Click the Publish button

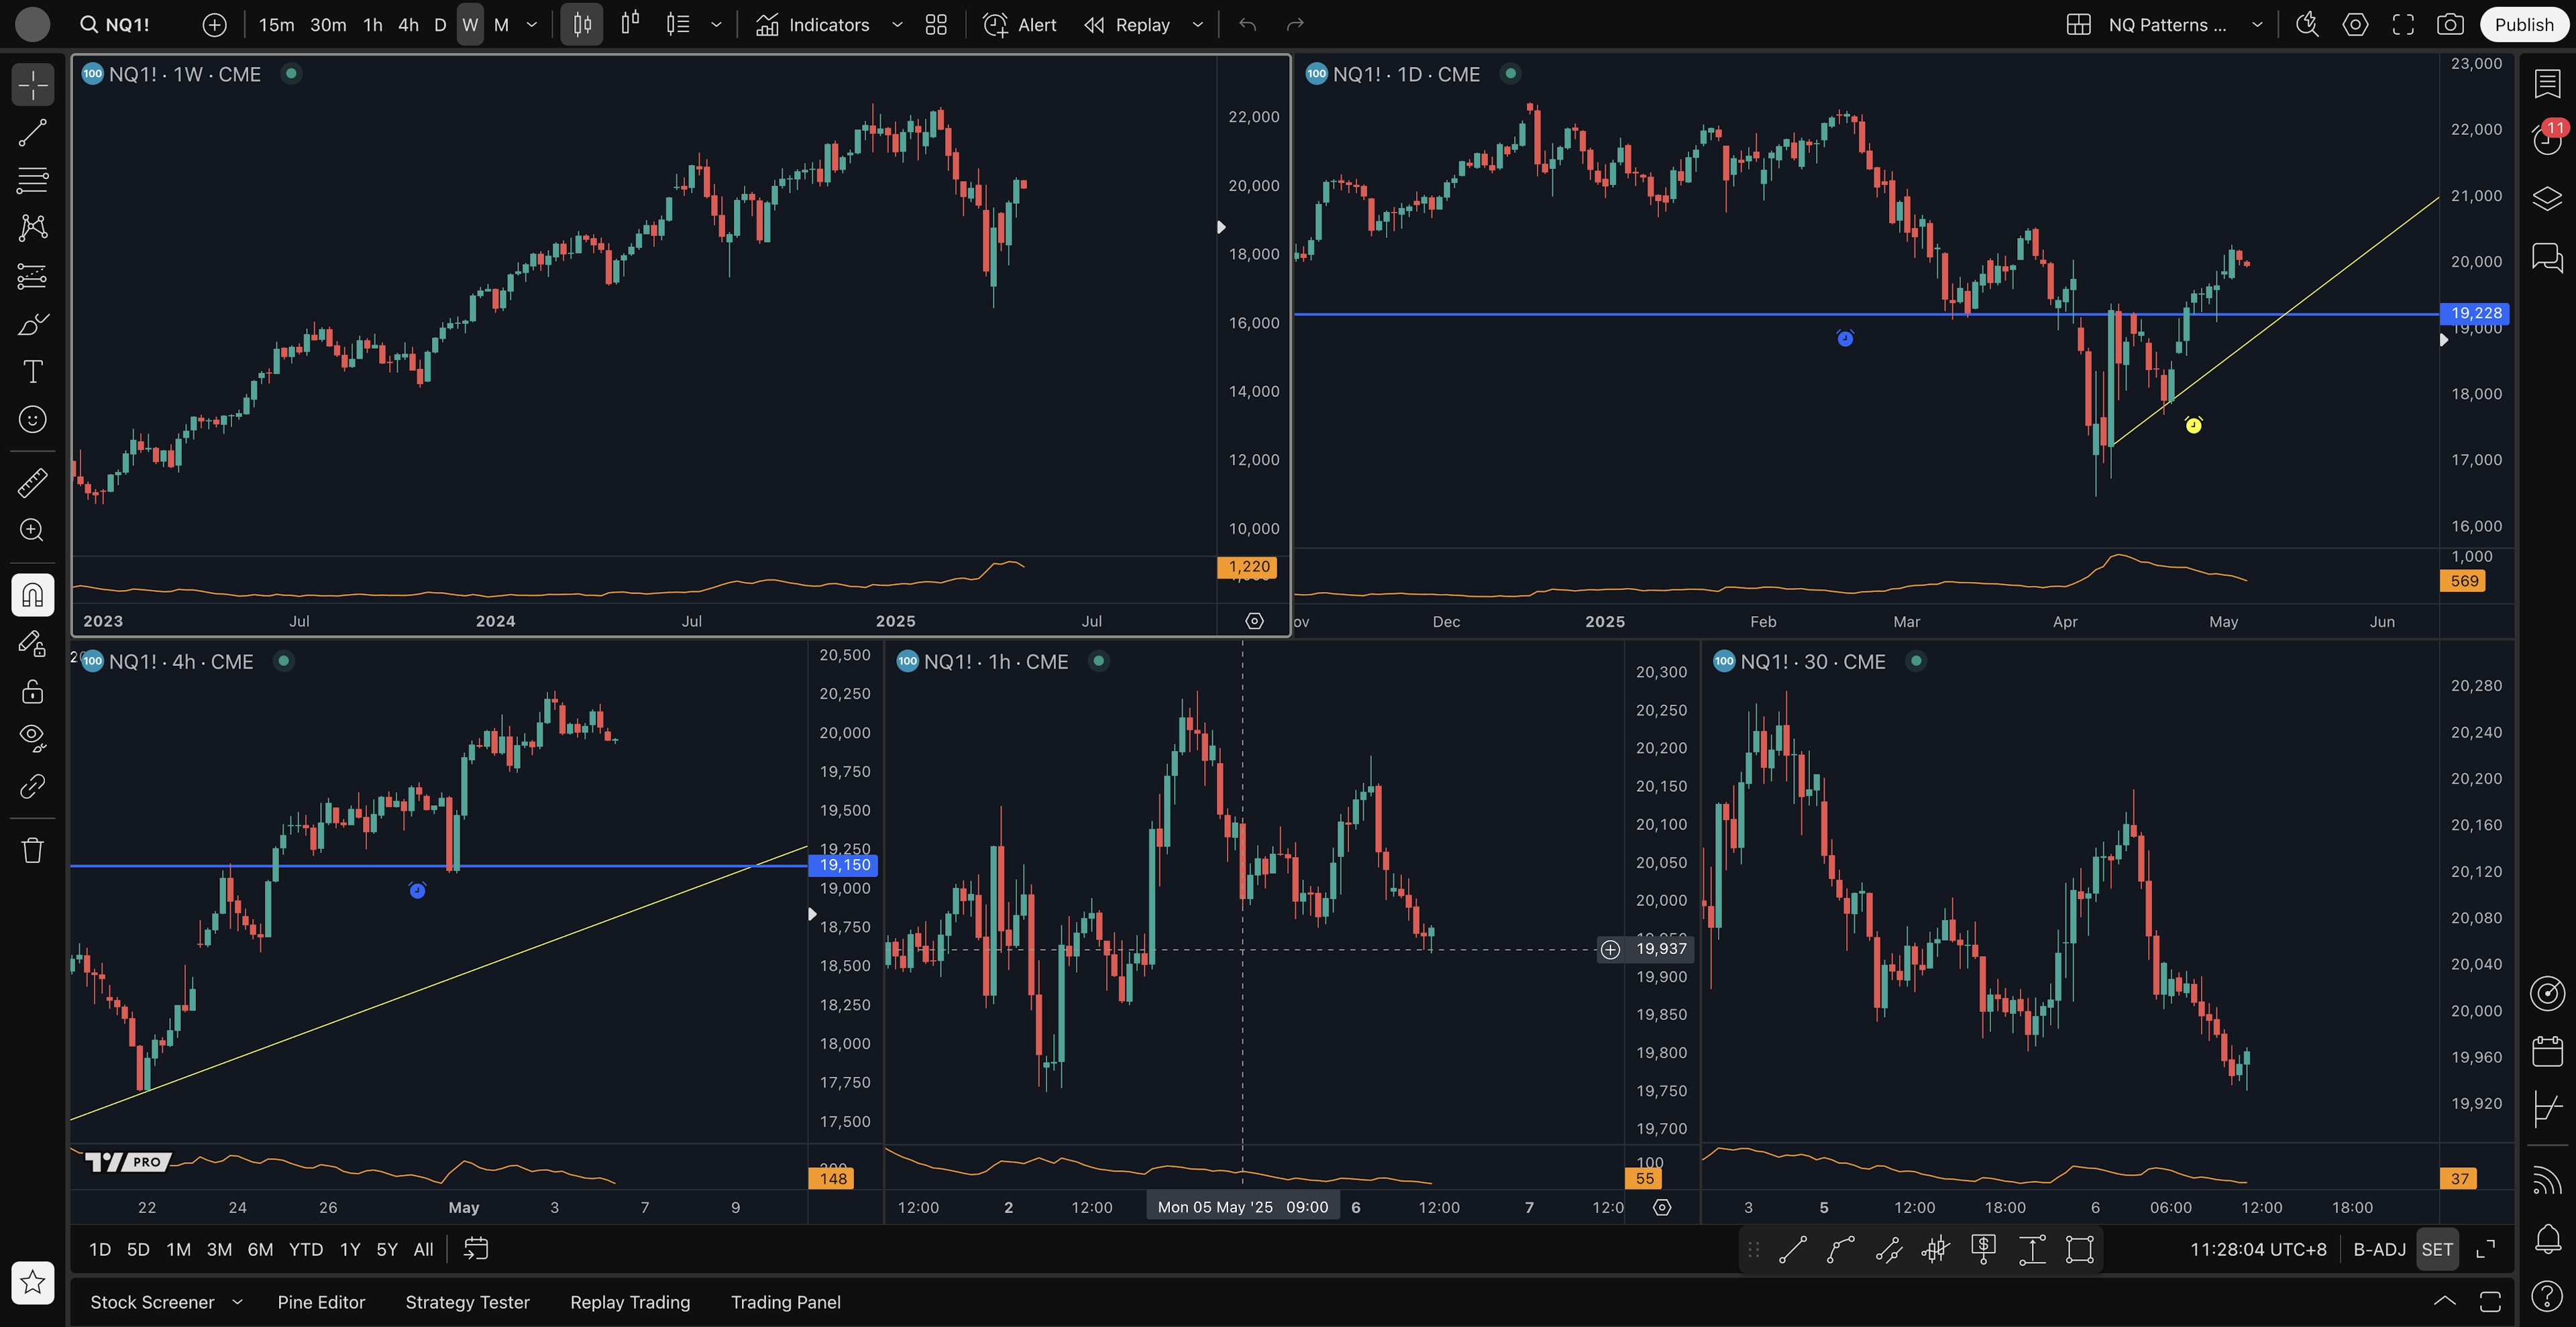coord(2523,25)
